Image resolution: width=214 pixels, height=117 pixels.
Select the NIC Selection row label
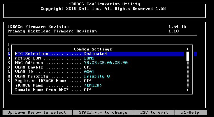tap(32, 54)
